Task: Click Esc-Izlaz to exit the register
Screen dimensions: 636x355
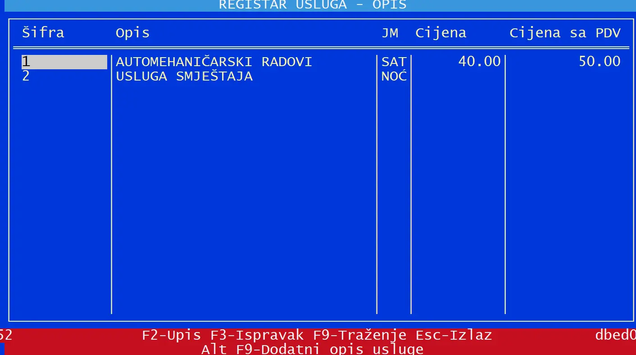Action: click(x=454, y=335)
